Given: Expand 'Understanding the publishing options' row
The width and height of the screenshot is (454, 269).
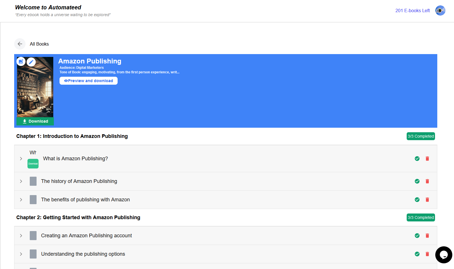Looking at the screenshot, I should coord(21,254).
